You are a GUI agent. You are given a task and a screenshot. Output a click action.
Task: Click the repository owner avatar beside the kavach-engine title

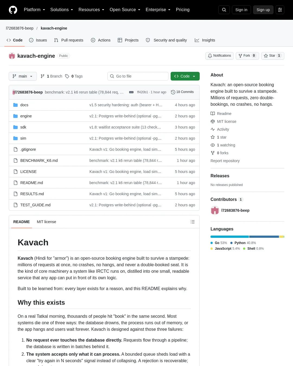coord(12,56)
